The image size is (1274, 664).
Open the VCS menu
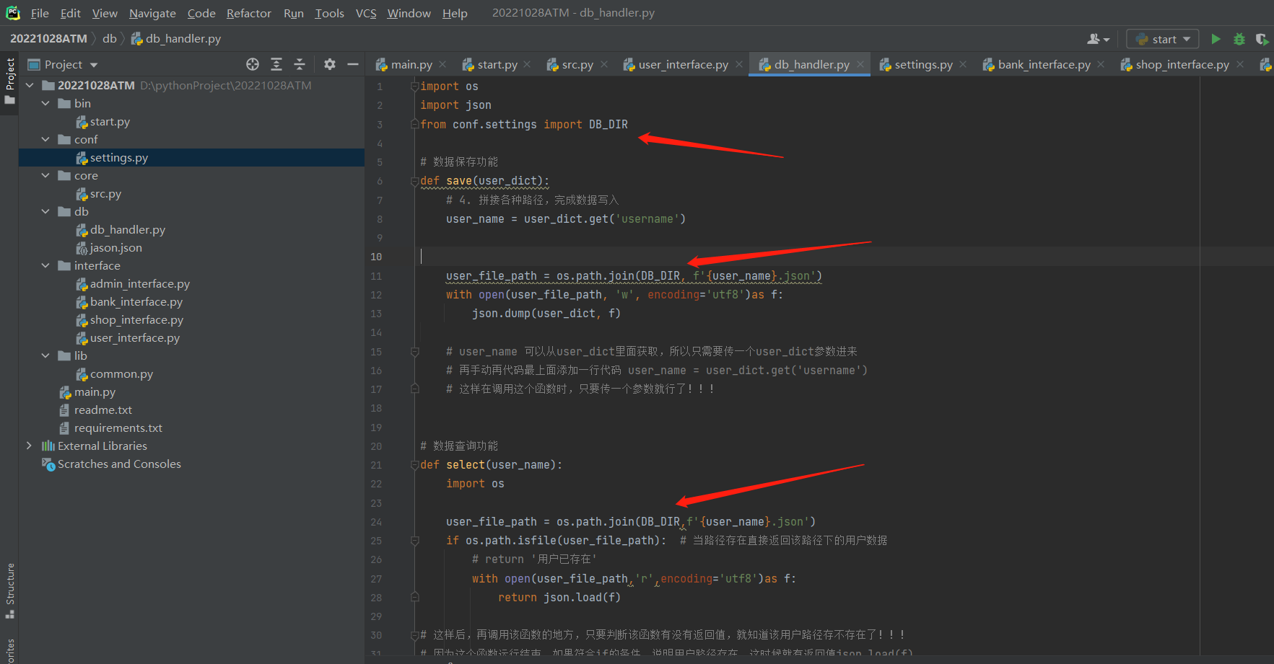pyautogui.click(x=366, y=13)
